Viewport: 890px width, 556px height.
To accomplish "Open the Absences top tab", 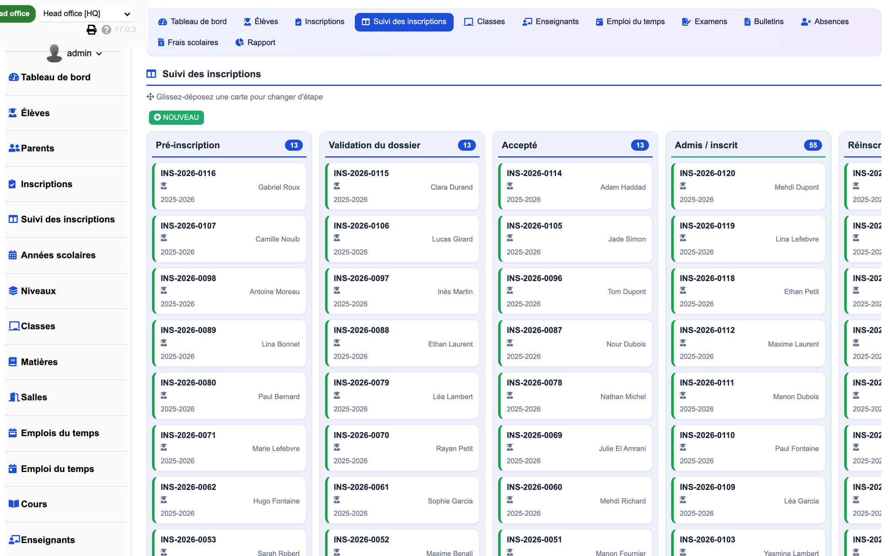I will pyautogui.click(x=825, y=21).
